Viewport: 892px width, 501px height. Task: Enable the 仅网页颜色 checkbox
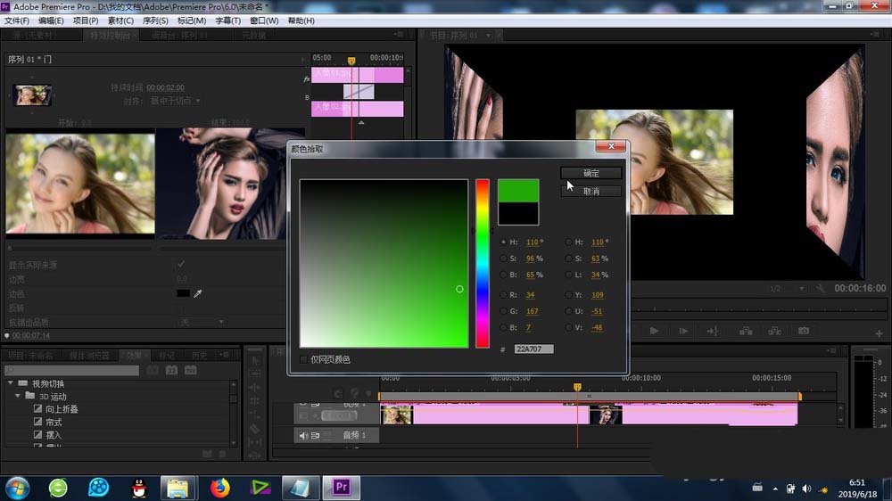[x=304, y=359]
